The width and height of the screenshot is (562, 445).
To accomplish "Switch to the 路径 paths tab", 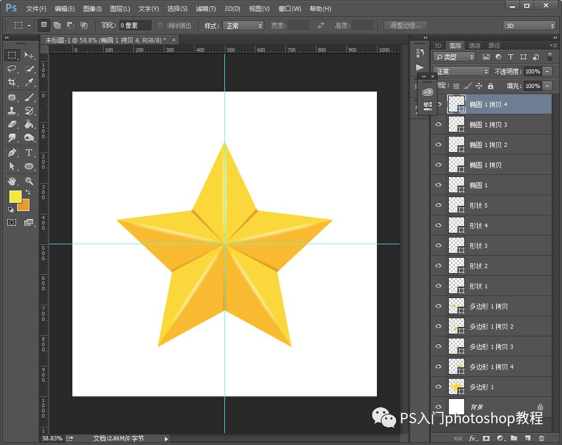I will (x=494, y=45).
